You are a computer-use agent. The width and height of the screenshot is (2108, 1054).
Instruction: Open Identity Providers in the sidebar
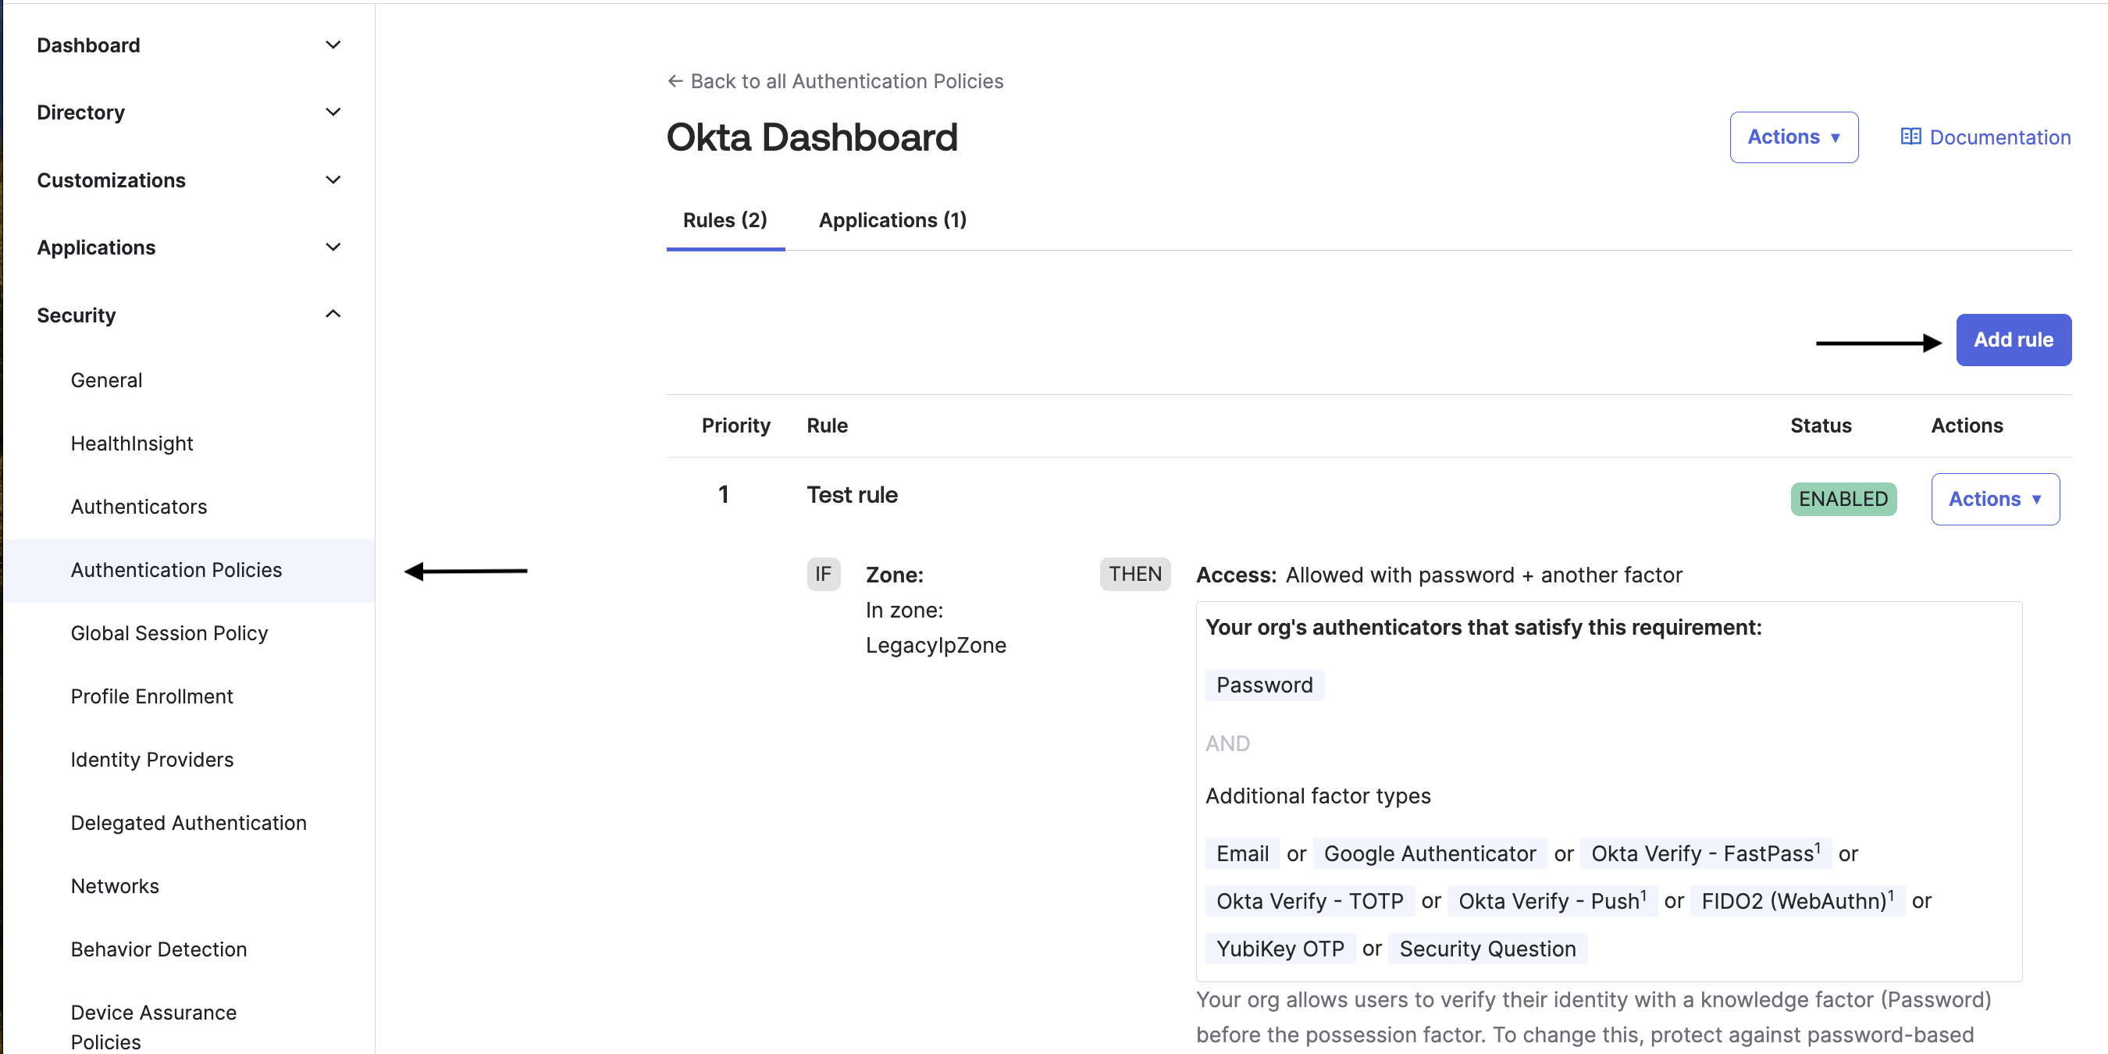click(152, 760)
